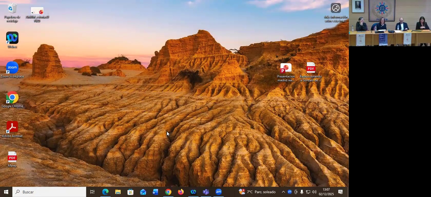Open the notification center icon
Viewport: 431px width, 197px height.
pos(340,192)
